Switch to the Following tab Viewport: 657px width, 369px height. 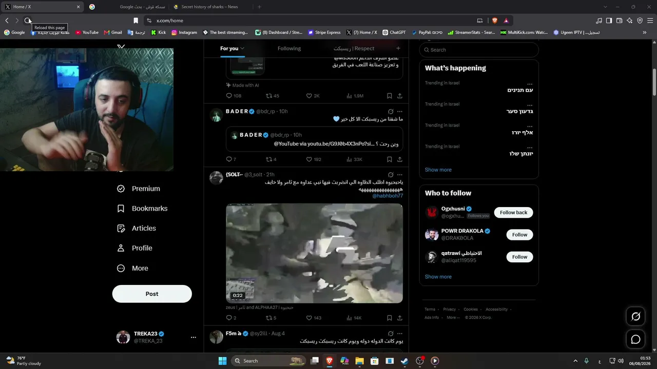point(289,48)
